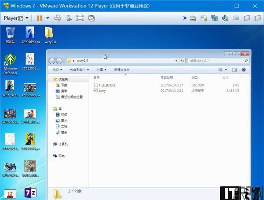This screenshot has width=264, height=200.
Task: Enter VMware full screen mode
Action: tap(80, 18)
